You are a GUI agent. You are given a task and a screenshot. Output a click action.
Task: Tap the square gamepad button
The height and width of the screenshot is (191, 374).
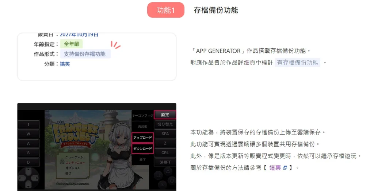coord(159,176)
